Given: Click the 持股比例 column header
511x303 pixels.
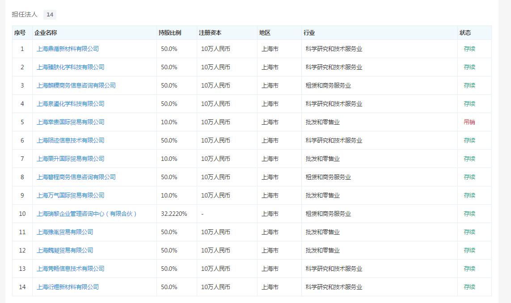Looking at the screenshot, I should 169,33.
